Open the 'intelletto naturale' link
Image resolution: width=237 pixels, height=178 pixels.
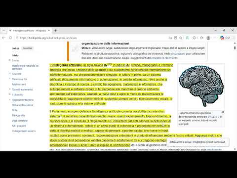point(61,75)
